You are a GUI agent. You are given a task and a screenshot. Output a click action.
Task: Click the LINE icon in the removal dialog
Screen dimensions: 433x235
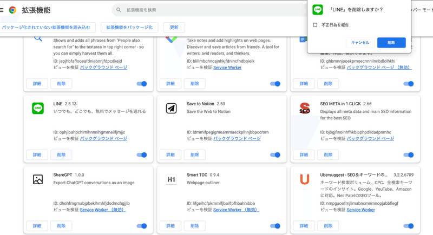coord(318,10)
